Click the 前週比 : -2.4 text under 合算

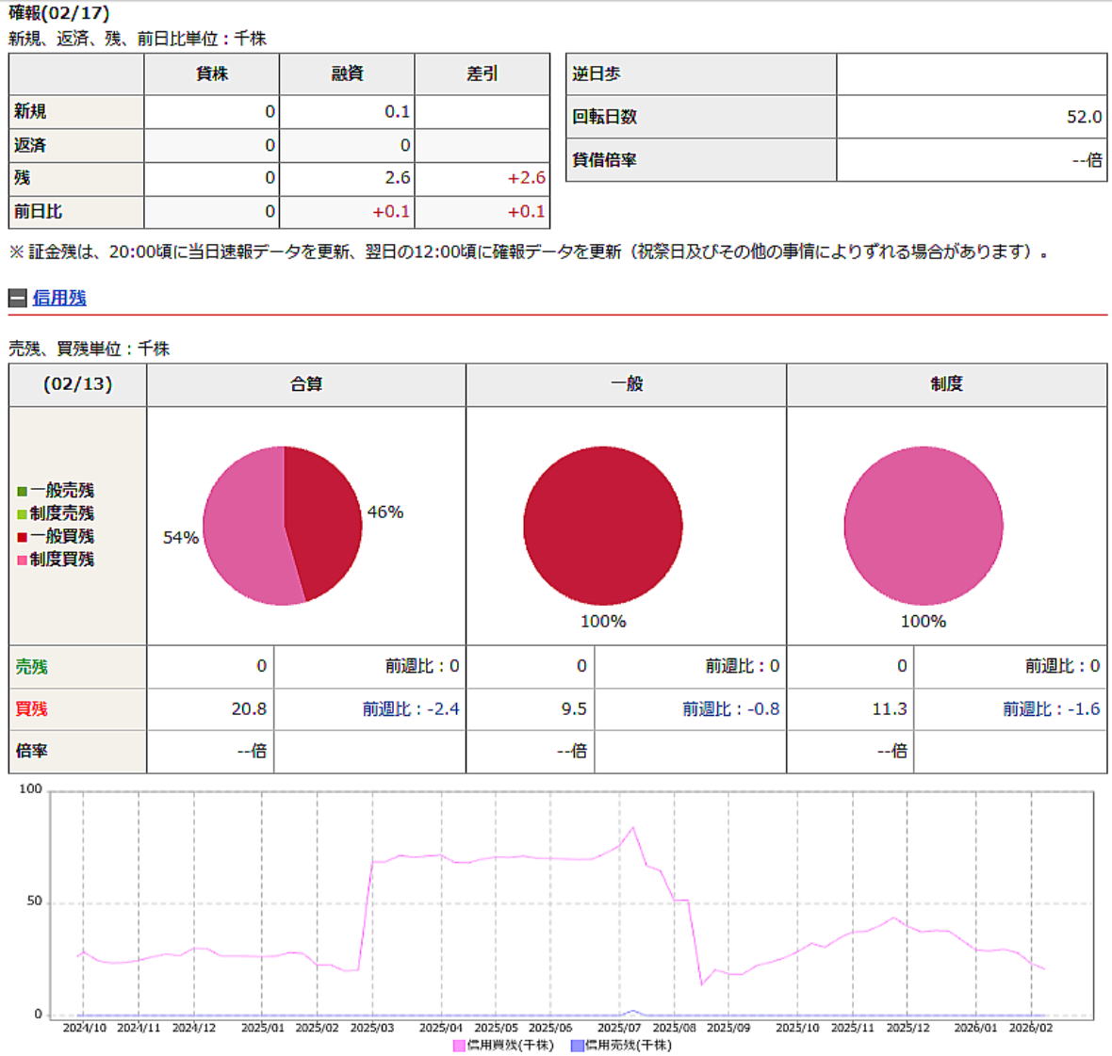point(411,709)
